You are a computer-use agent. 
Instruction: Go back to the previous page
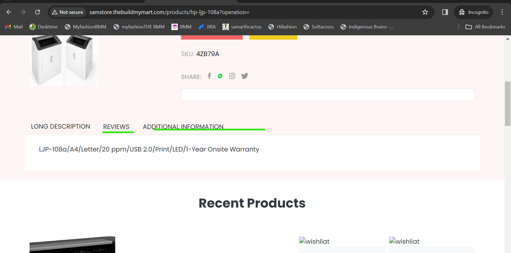click(x=9, y=12)
